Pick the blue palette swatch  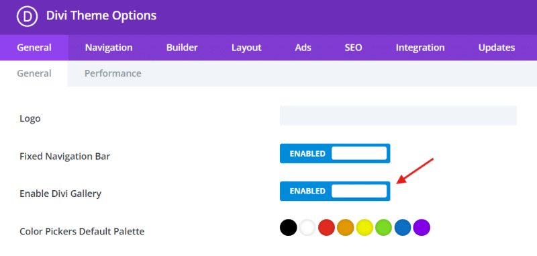tap(402, 228)
